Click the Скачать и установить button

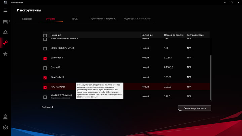[195, 108]
